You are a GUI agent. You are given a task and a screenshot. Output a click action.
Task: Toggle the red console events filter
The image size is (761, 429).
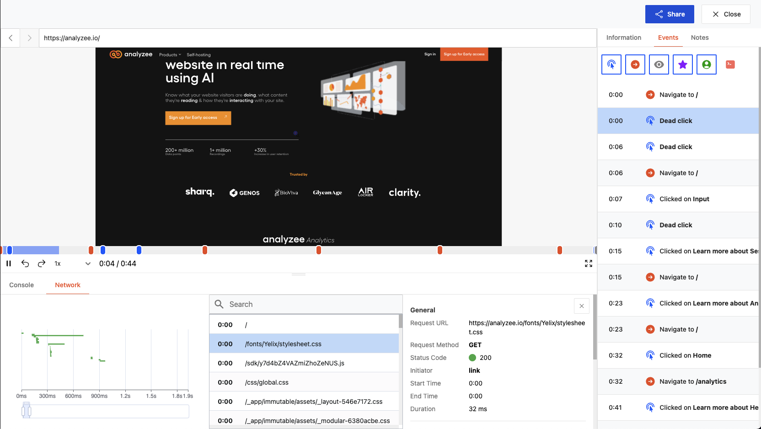730,64
